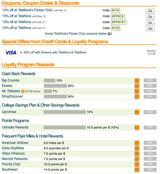
Task: Open the Ultimate Rewards link
Action: pyautogui.click(x=15, y=127)
